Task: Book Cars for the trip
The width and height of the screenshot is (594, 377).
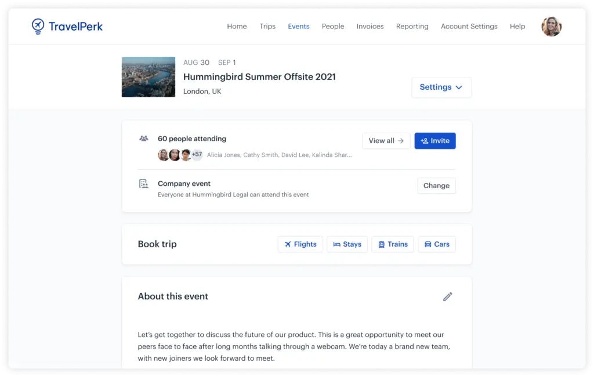Action: 437,244
